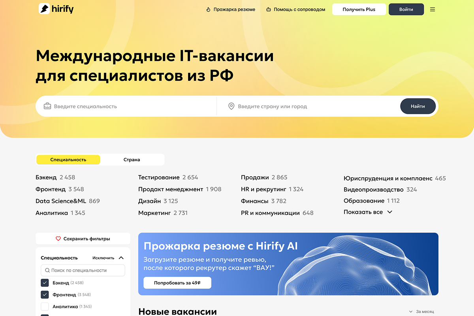Expand the Показать все categories list

[x=368, y=212]
